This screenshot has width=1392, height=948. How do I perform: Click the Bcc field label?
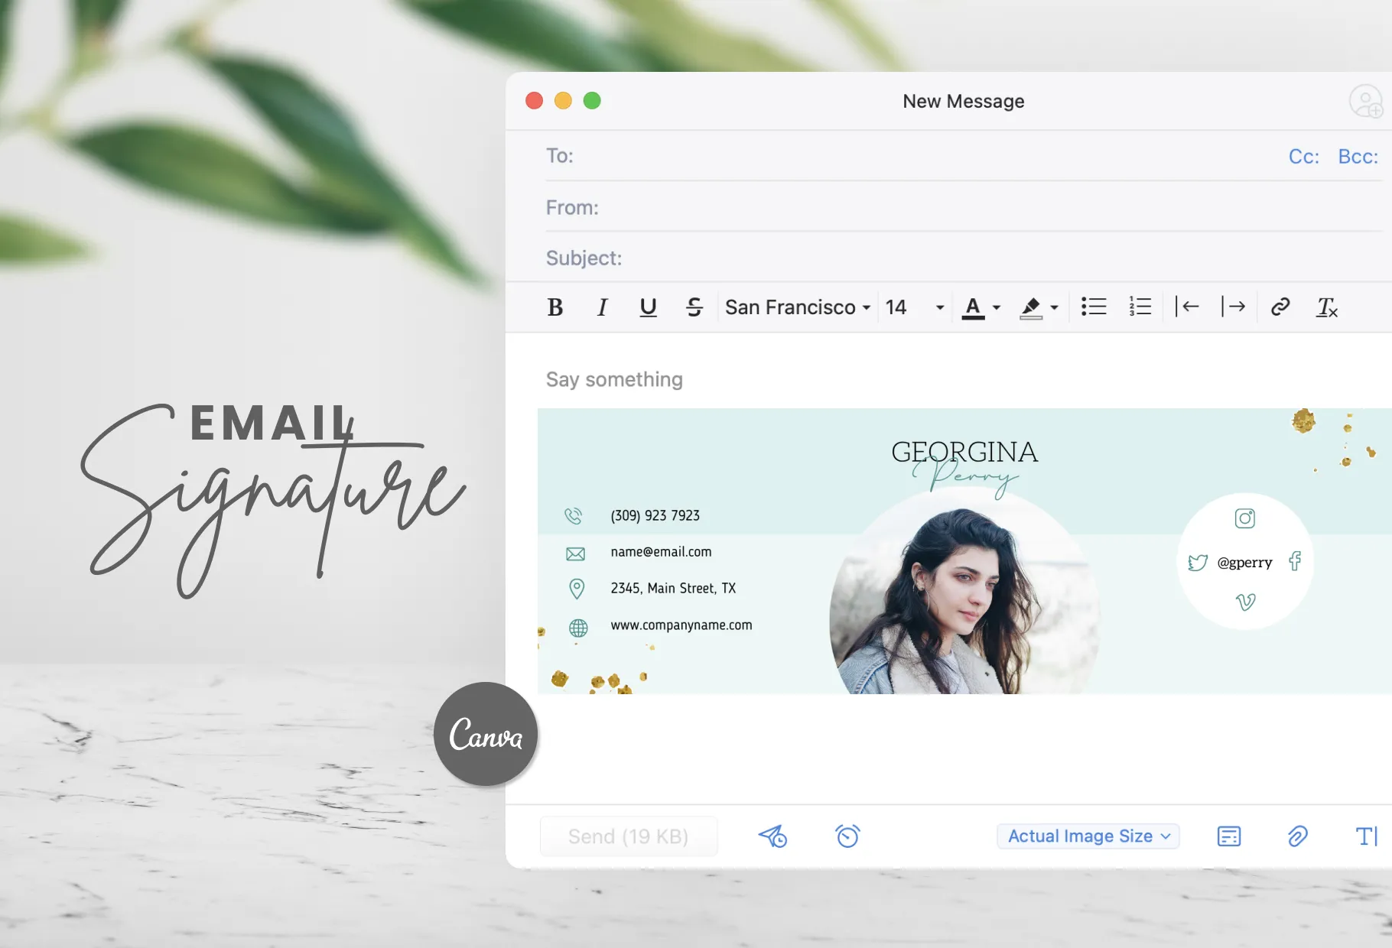[x=1358, y=156]
